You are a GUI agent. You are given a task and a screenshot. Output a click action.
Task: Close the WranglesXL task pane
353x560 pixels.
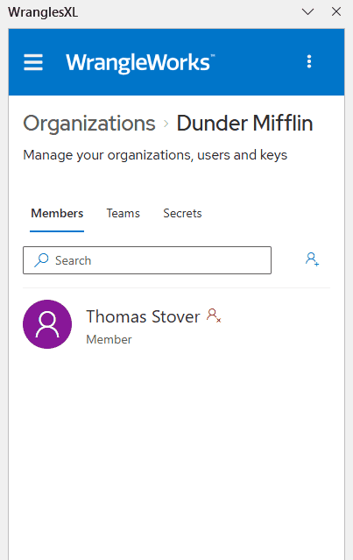[x=336, y=11]
